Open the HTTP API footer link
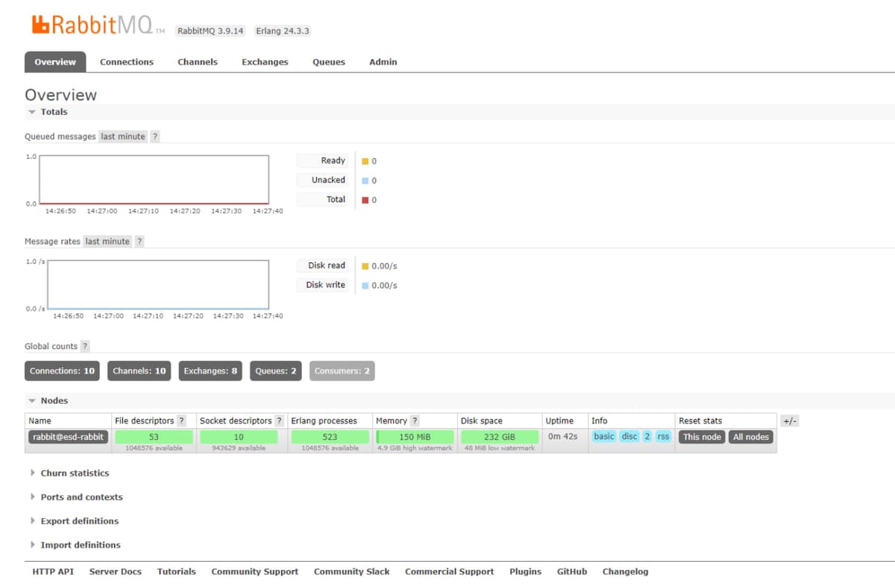Image resolution: width=895 pixels, height=587 pixels. [53, 571]
